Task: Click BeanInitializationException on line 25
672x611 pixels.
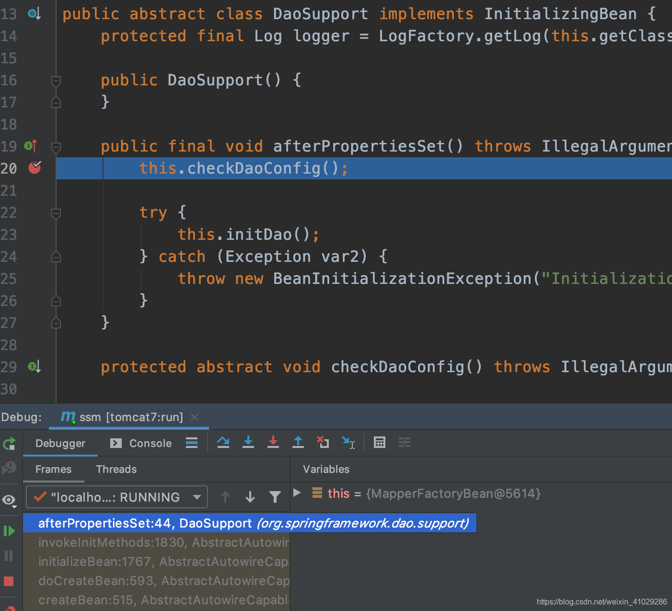Action: click(x=402, y=279)
